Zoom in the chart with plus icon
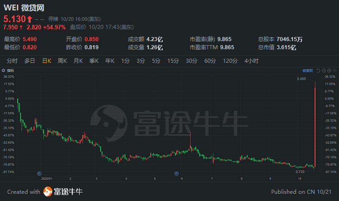339x201 pixels. (x=329, y=70)
